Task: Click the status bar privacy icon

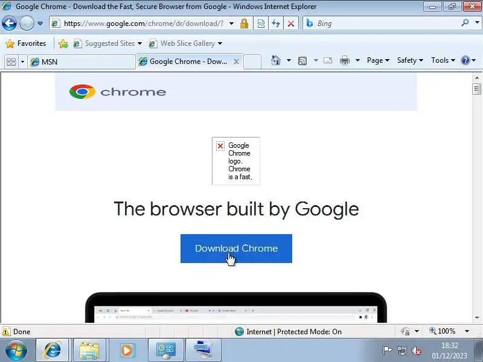Action: coord(405,331)
